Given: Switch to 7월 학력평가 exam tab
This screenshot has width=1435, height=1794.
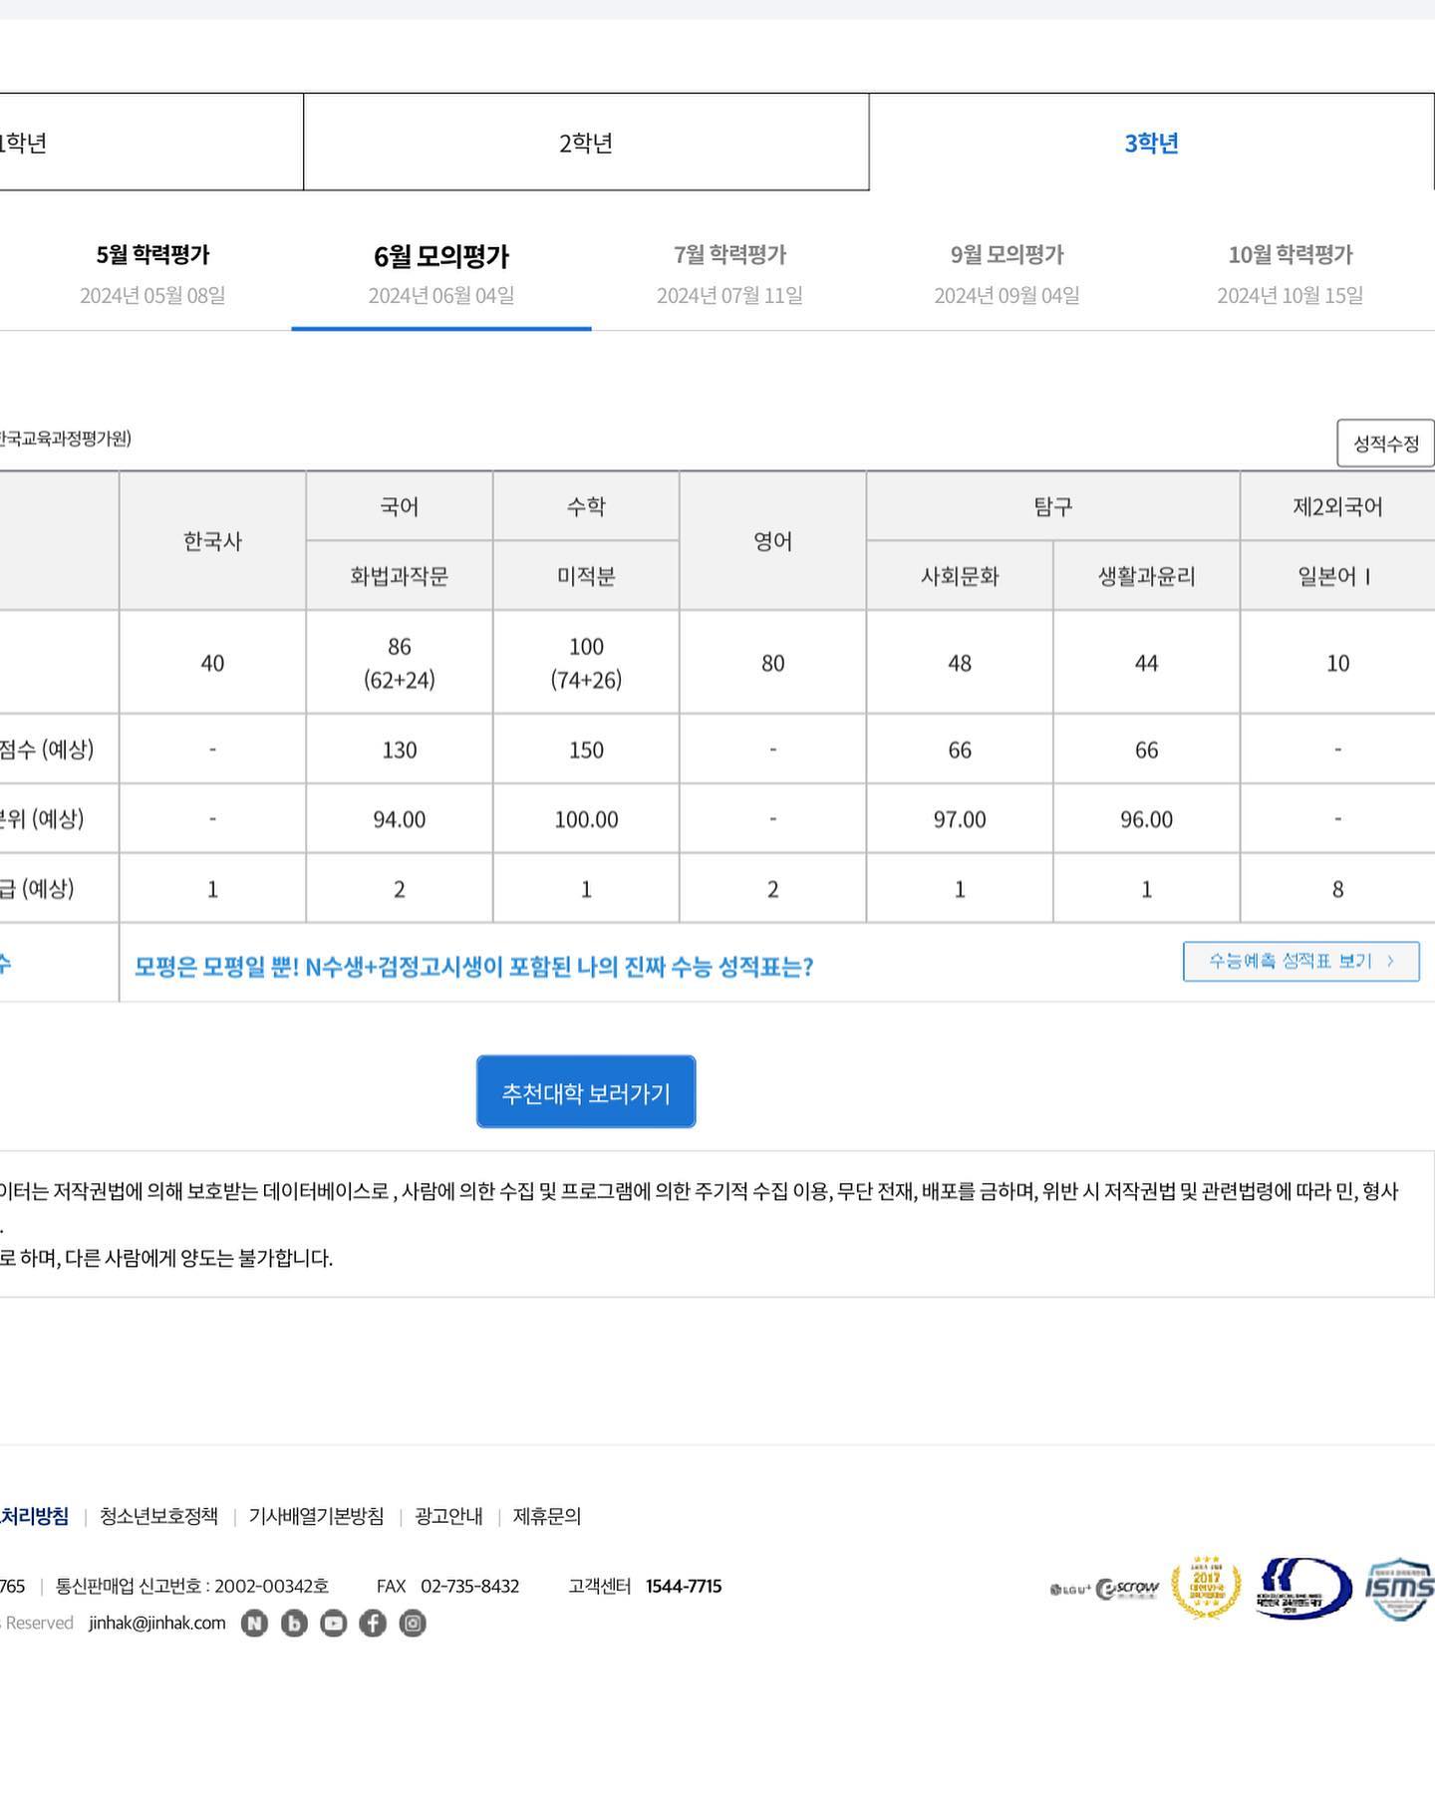Looking at the screenshot, I should (729, 273).
